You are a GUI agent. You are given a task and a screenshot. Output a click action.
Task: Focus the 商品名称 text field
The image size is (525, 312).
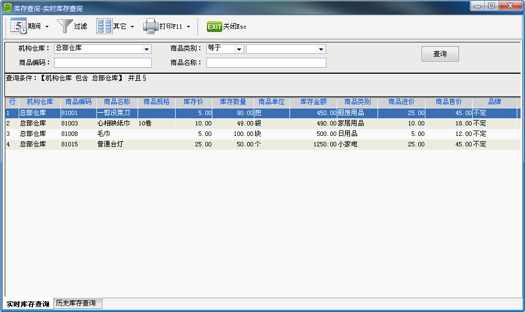tap(266, 63)
